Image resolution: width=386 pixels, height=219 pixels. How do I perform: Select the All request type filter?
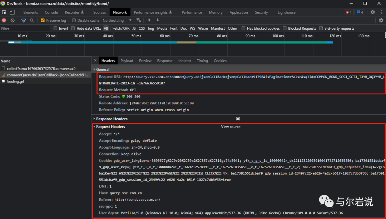coord(106,28)
